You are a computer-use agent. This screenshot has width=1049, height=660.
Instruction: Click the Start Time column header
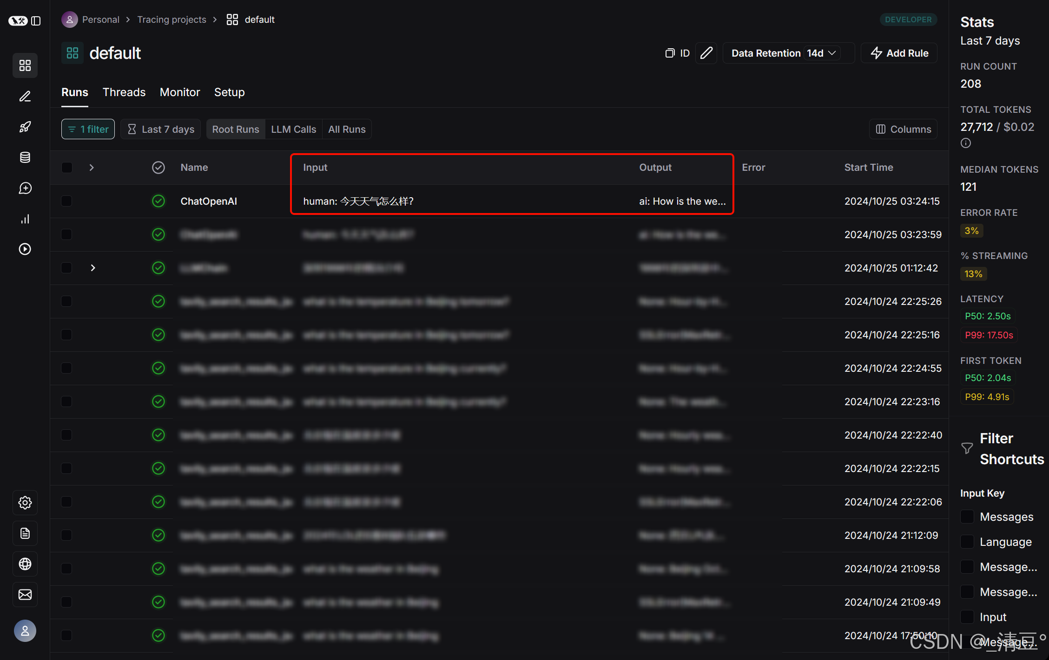tap(869, 168)
